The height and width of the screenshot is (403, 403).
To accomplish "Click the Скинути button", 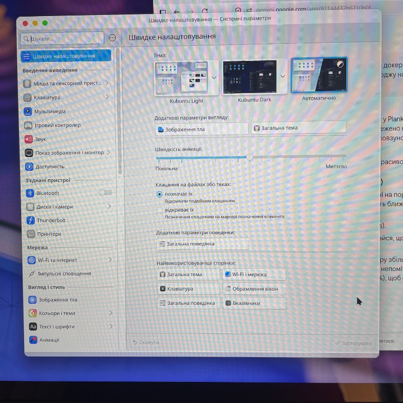I will tap(146, 343).
